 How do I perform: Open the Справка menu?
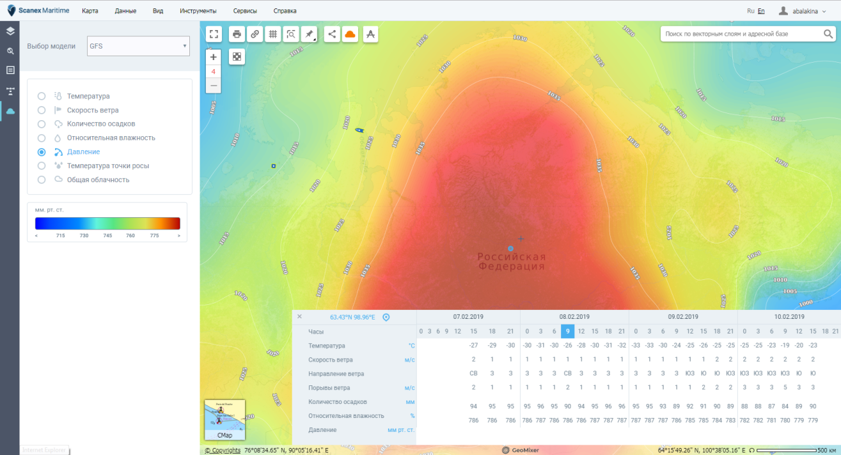click(x=285, y=11)
